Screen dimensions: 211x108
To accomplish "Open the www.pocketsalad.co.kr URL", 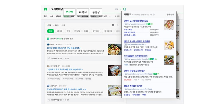I will (x=137, y=44).
